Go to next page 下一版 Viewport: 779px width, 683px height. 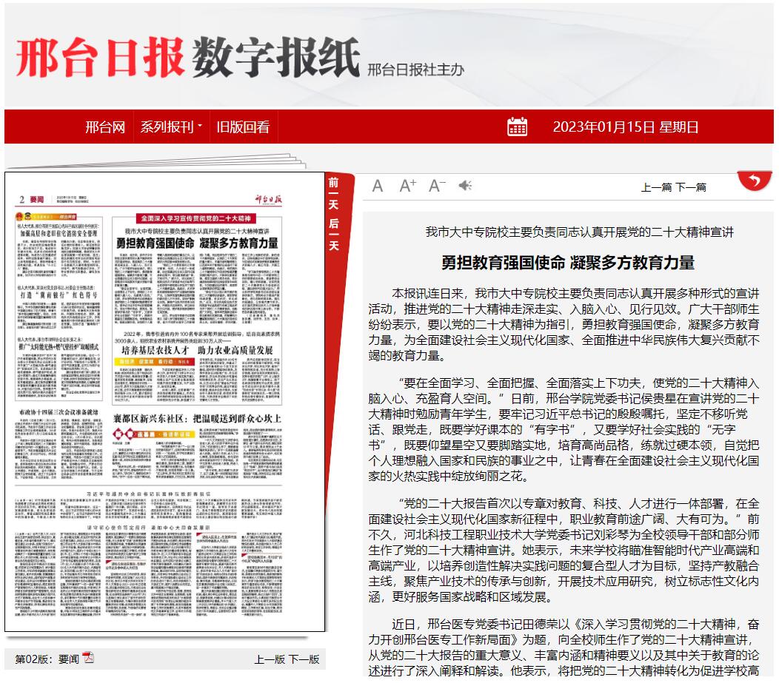304,659
